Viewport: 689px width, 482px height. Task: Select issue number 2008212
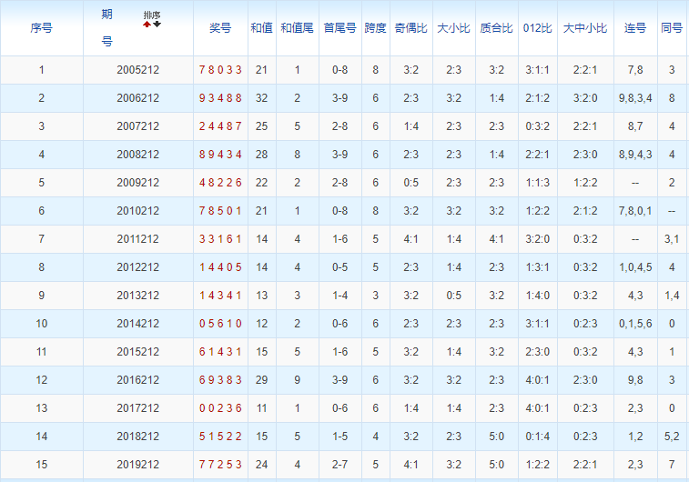point(137,155)
